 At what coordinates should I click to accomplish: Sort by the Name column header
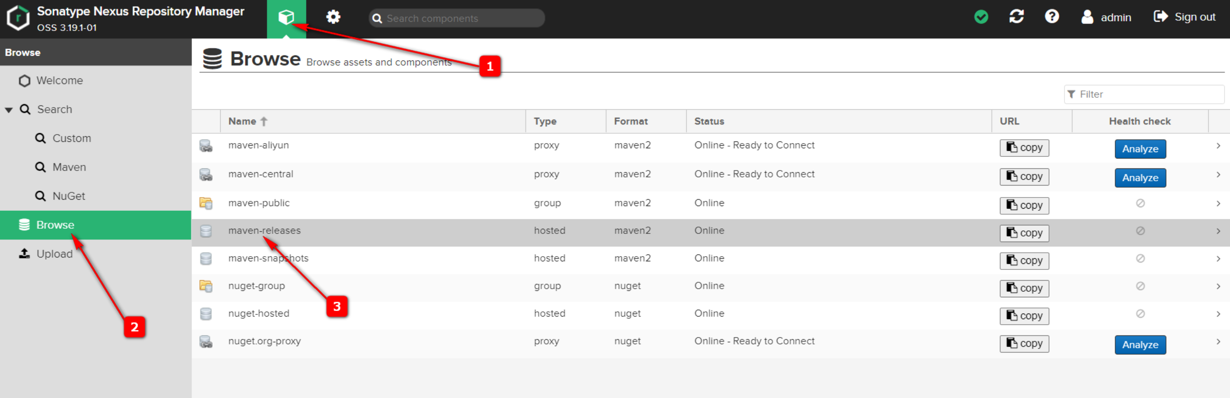373,121
